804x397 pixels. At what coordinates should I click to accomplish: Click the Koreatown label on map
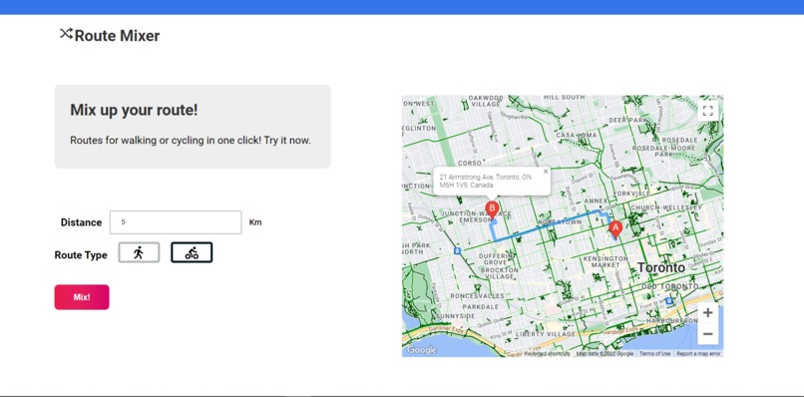coord(560,222)
